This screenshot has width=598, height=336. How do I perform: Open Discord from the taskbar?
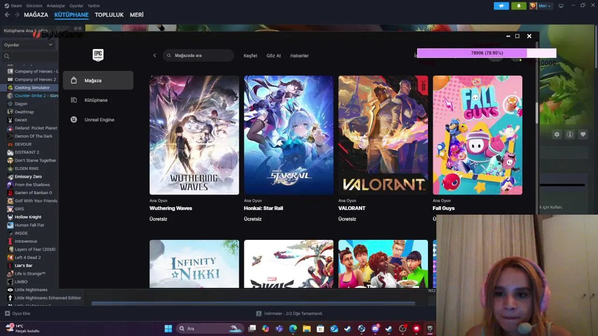(x=375, y=329)
